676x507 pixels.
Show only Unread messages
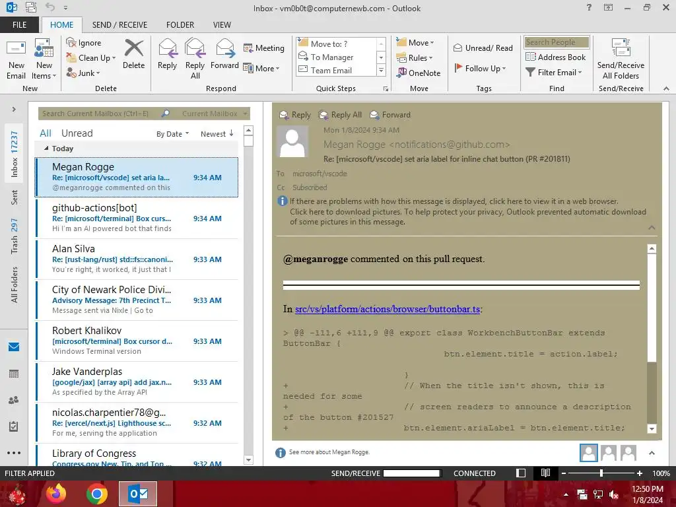[77, 133]
